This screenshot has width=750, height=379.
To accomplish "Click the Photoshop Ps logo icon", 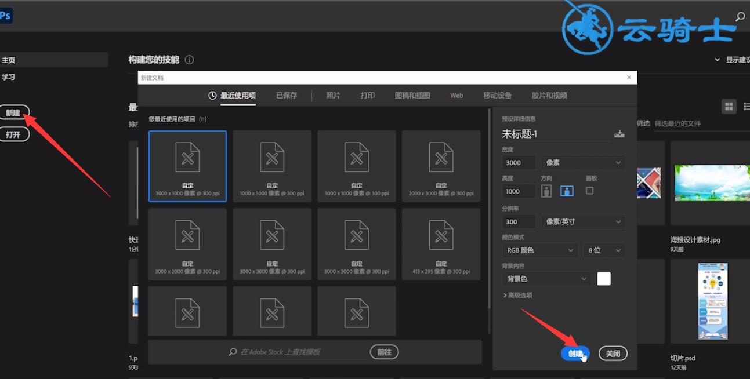I will point(5,16).
